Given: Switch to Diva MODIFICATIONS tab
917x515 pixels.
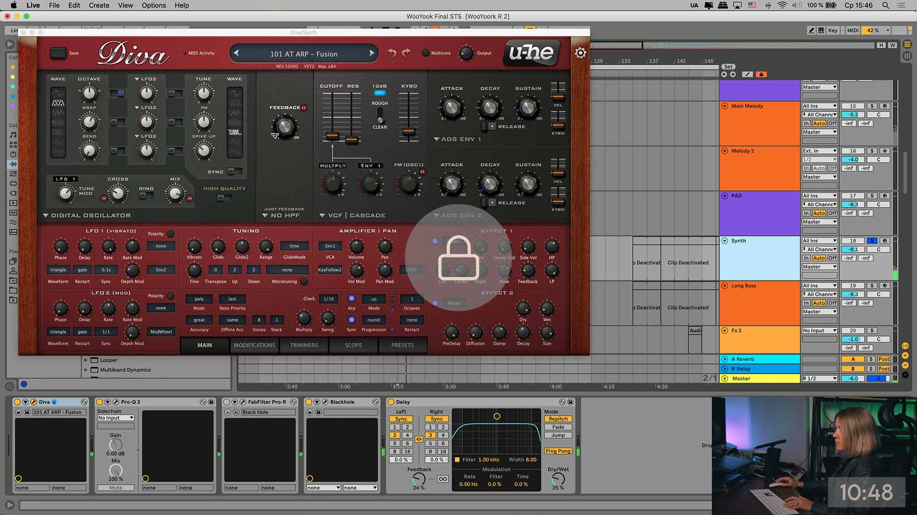Looking at the screenshot, I should point(254,345).
